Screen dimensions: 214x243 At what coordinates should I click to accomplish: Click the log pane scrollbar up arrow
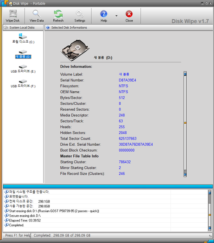[210, 192]
